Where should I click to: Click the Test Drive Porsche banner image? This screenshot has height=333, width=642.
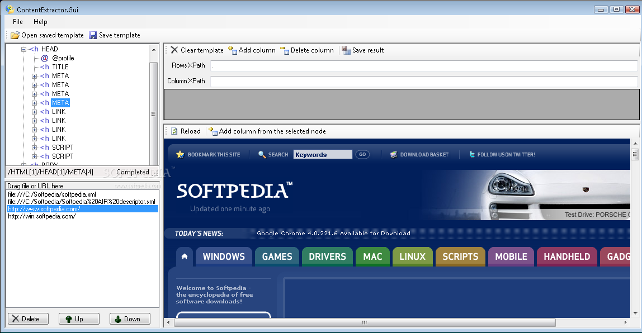(x=525, y=195)
